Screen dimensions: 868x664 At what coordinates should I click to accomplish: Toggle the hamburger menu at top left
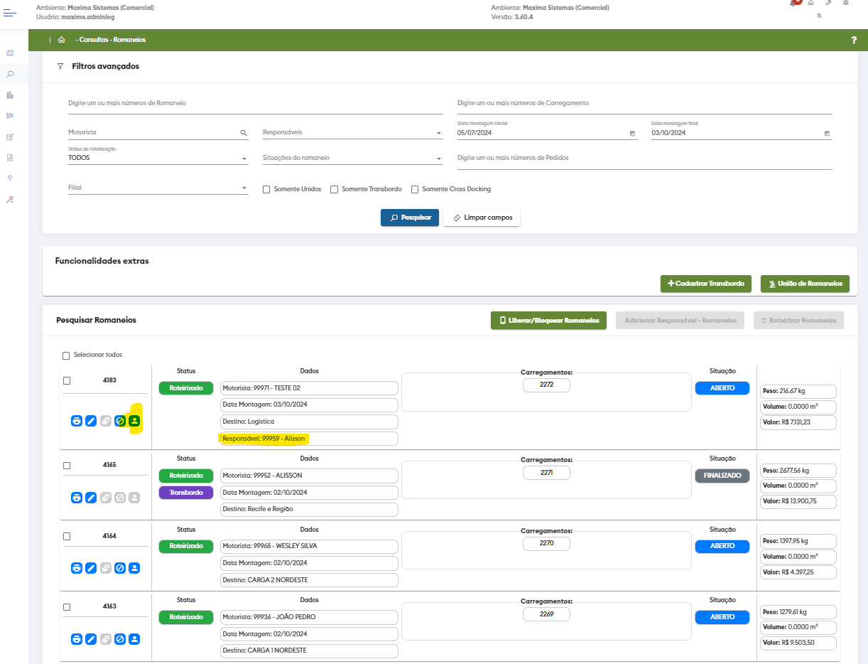(10, 14)
